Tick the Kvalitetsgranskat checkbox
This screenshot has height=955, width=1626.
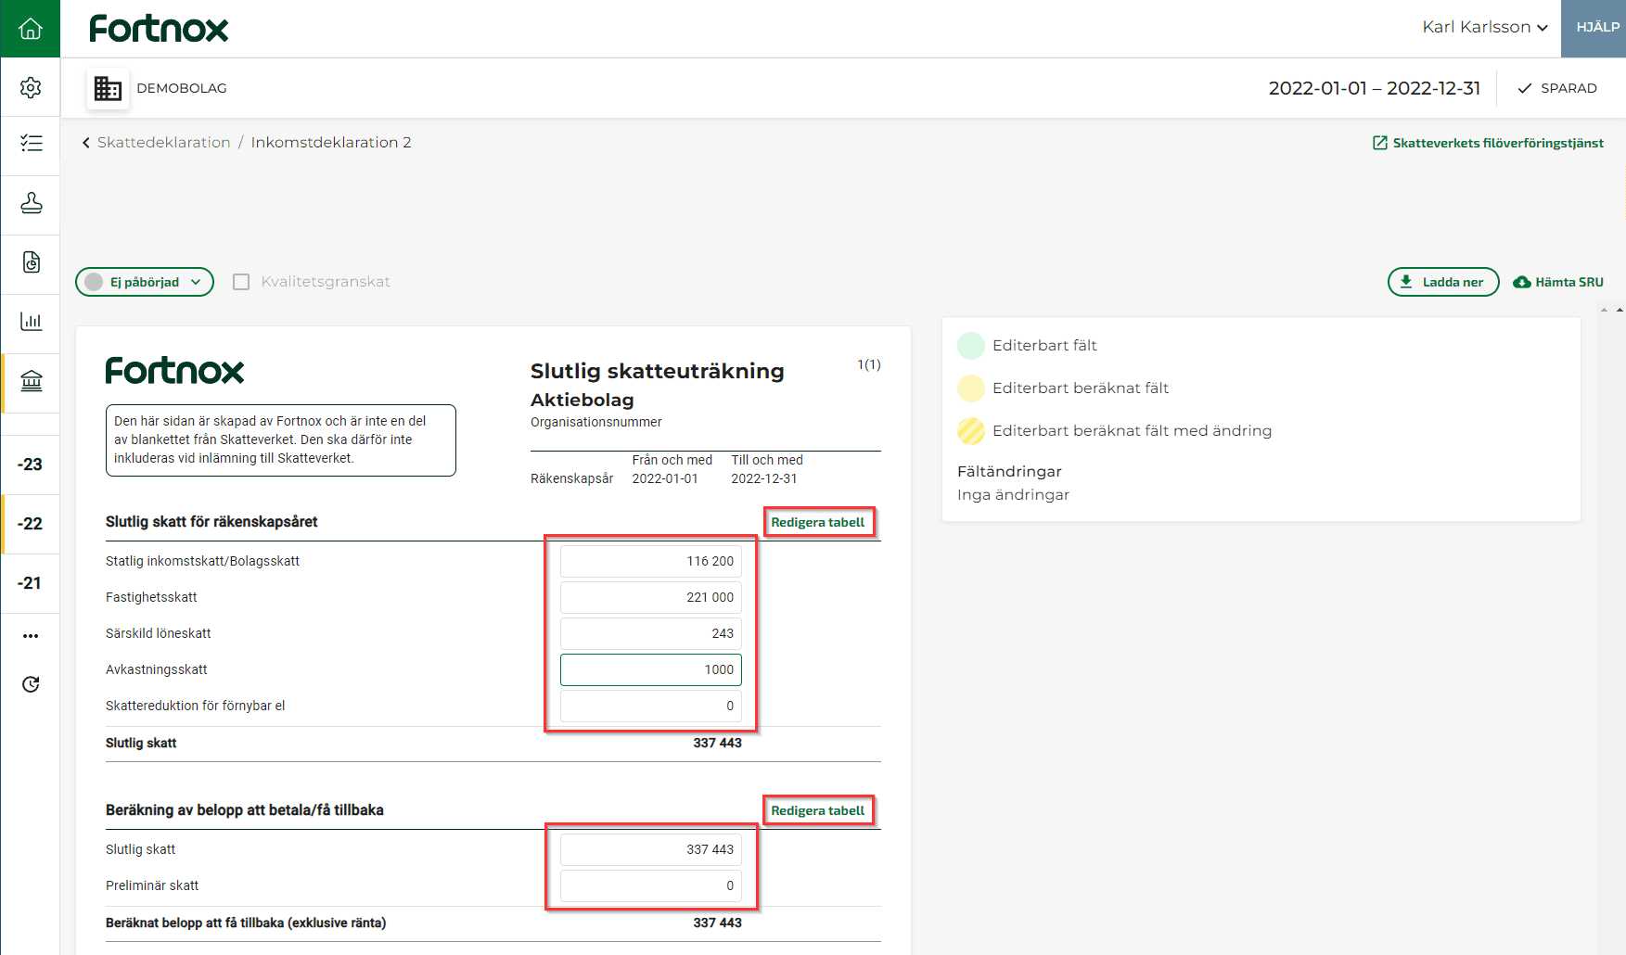(x=241, y=282)
